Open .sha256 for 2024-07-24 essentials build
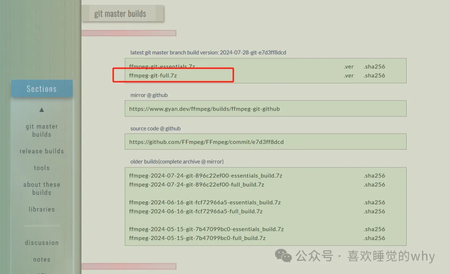The image size is (449, 274). pos(374,175)
